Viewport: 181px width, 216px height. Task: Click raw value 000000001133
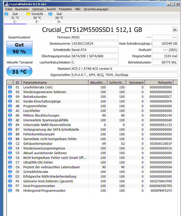point(161,125)
